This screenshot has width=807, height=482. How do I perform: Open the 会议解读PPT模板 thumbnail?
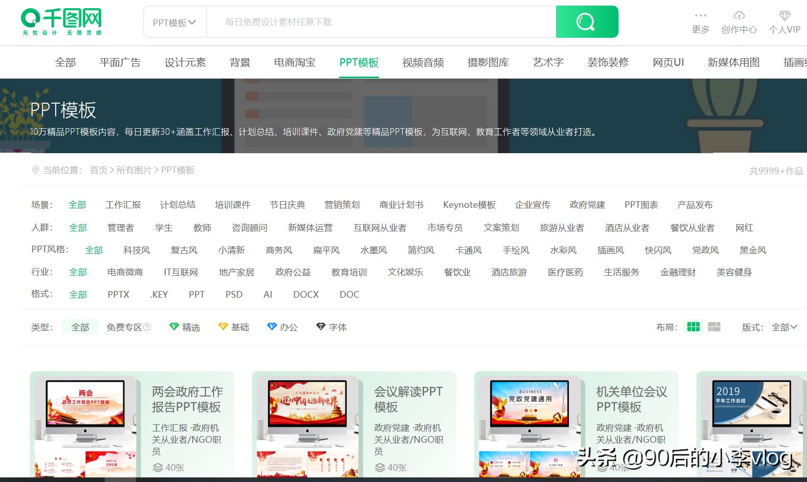pyautogui.click(x=307, y=428)
